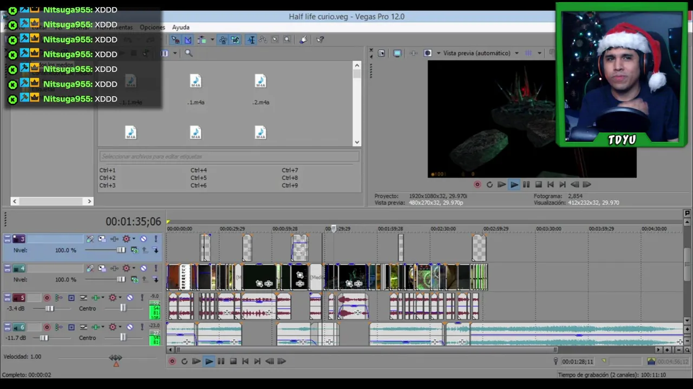
Task: Open the auto ripple dropdown arrow
Action: (212, 39)
